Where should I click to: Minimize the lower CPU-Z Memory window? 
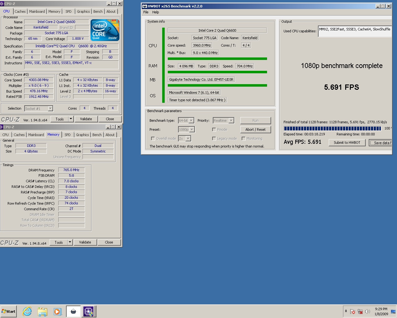pyautogui.click(x=108, y=127)
